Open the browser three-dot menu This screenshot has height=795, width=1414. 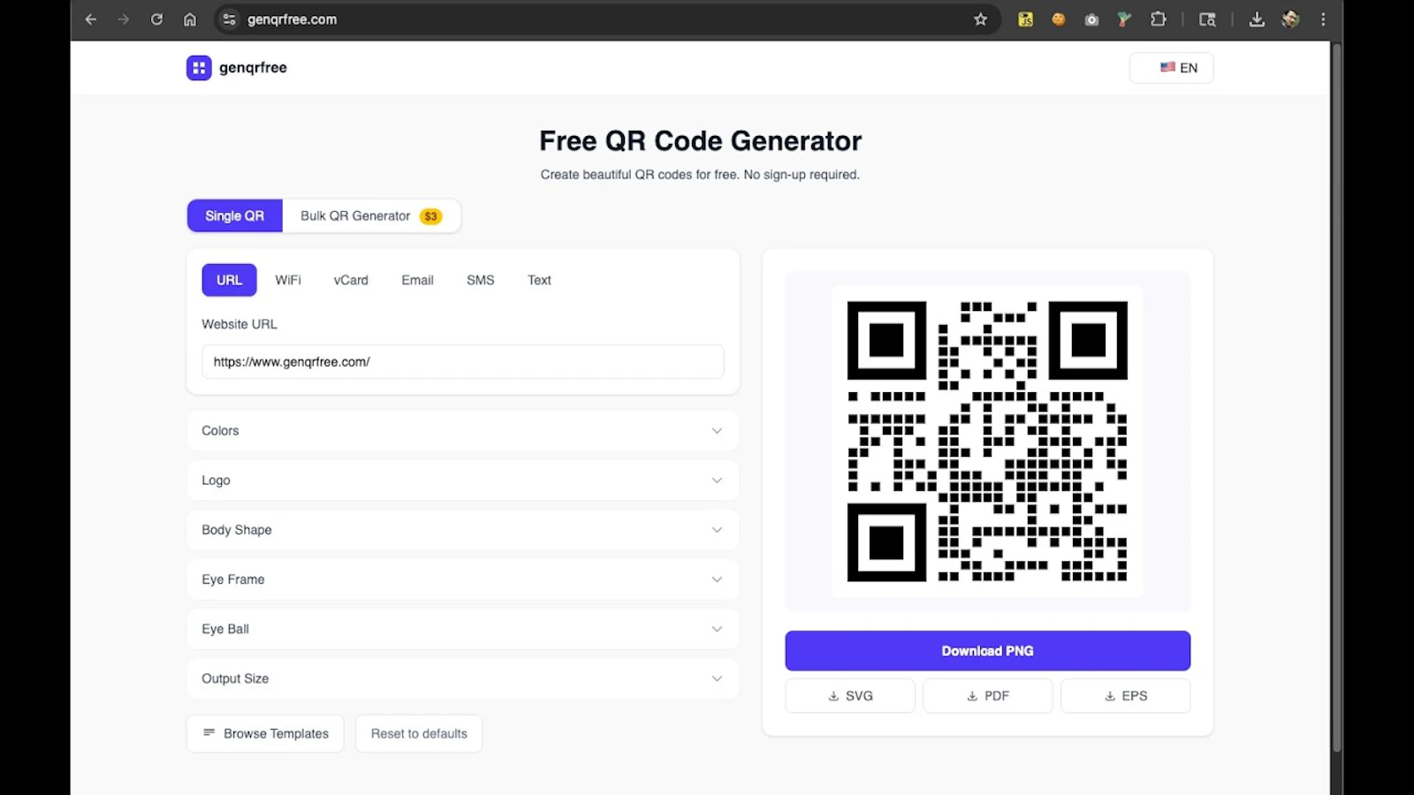pos(1323,19)
